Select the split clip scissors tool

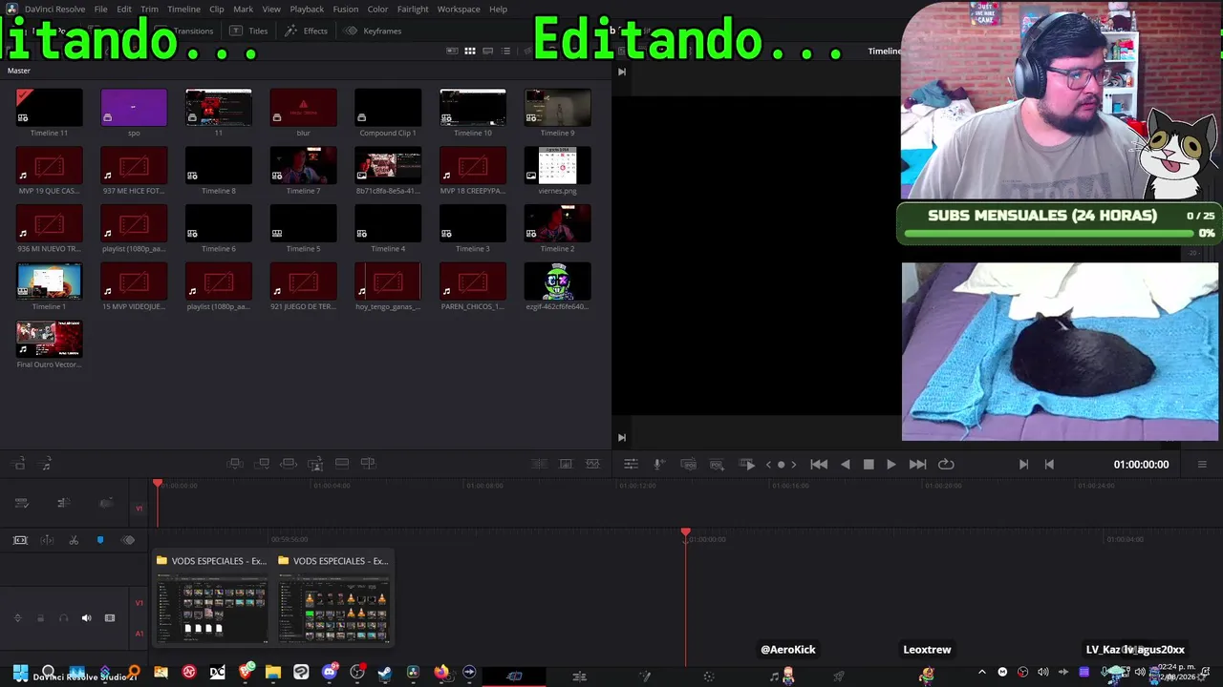click(x=74, y=540)
